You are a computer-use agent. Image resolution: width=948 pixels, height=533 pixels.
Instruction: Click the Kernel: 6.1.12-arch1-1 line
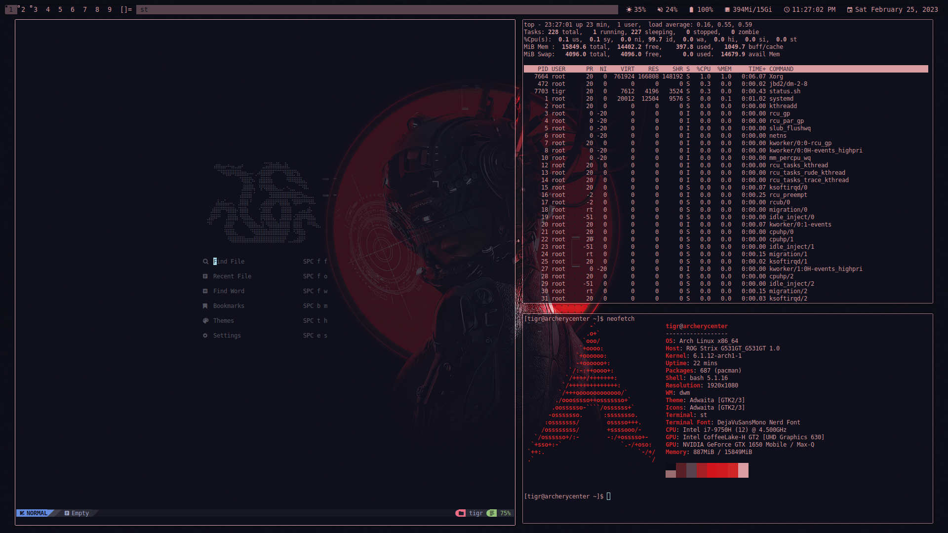tap(704, 356)
